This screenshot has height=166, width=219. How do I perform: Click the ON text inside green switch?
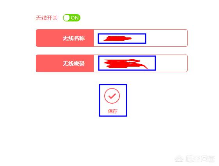tap(75, 18)
